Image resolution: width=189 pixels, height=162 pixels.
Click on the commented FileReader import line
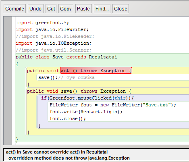point(55,36)
